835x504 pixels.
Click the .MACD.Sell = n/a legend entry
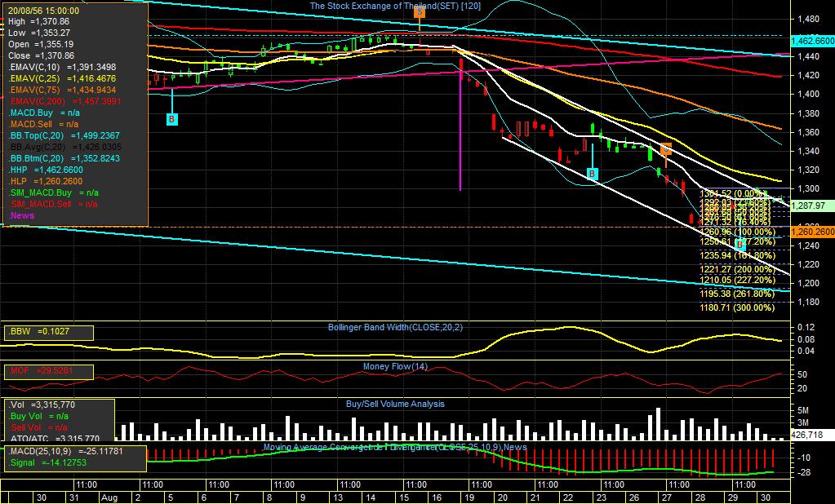pos(43,124)
